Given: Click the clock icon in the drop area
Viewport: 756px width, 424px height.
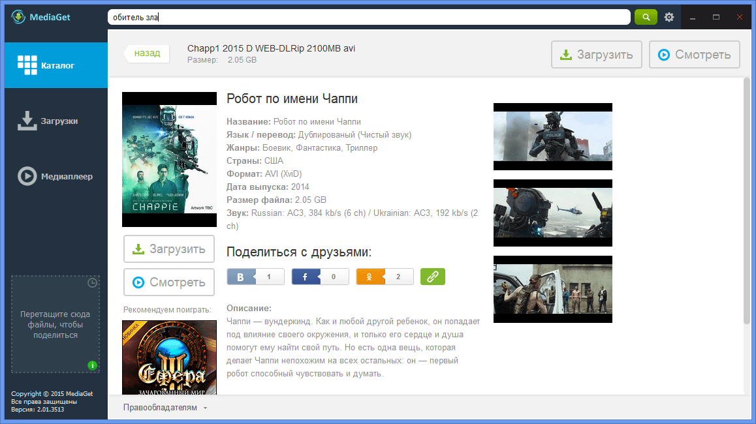Looking at the screenshot, I should click(92, 283).
